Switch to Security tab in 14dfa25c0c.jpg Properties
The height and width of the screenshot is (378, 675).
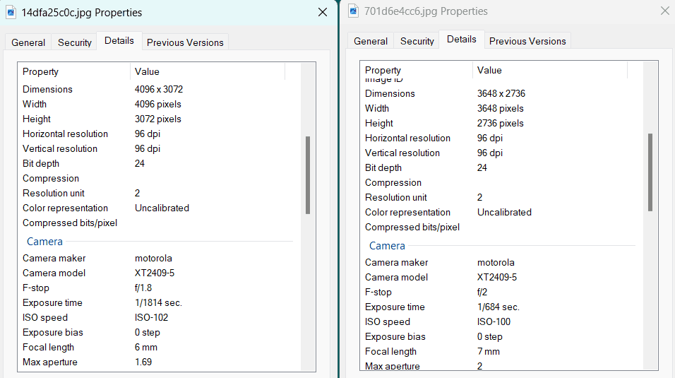(75, 42)
